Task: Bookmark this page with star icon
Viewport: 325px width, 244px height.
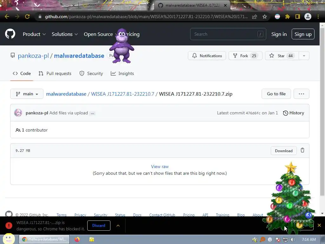Action: tap(265, 17)
